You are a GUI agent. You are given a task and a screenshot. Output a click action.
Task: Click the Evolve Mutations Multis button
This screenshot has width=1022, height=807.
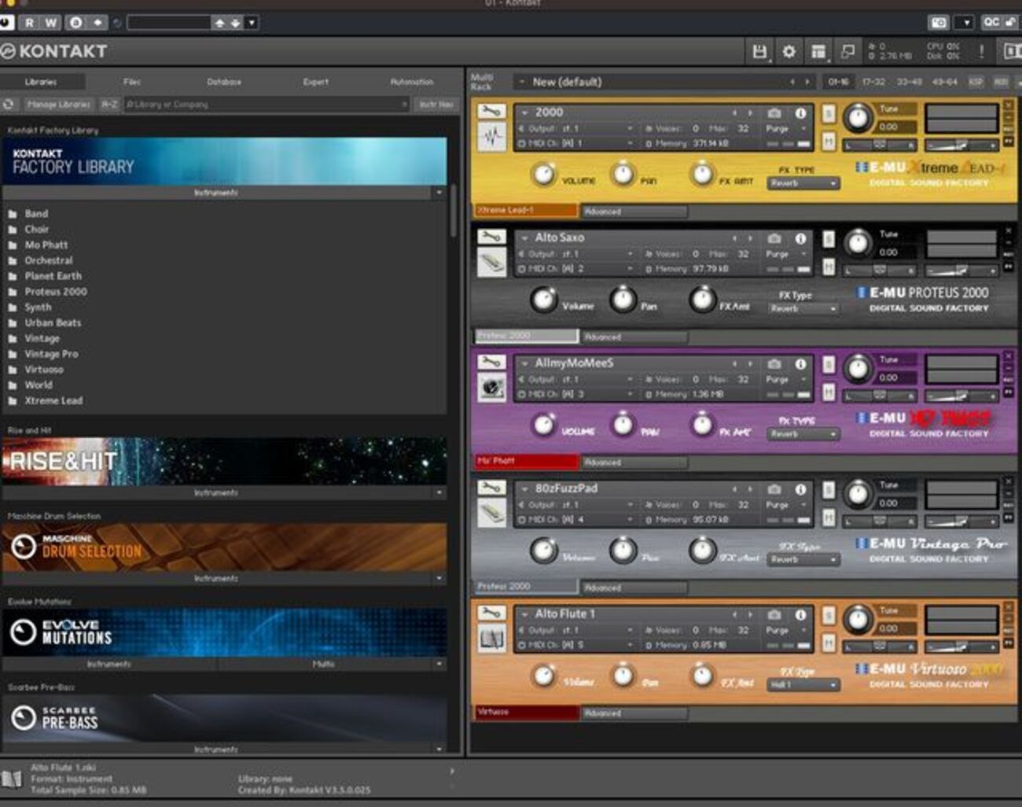point(325,665)
